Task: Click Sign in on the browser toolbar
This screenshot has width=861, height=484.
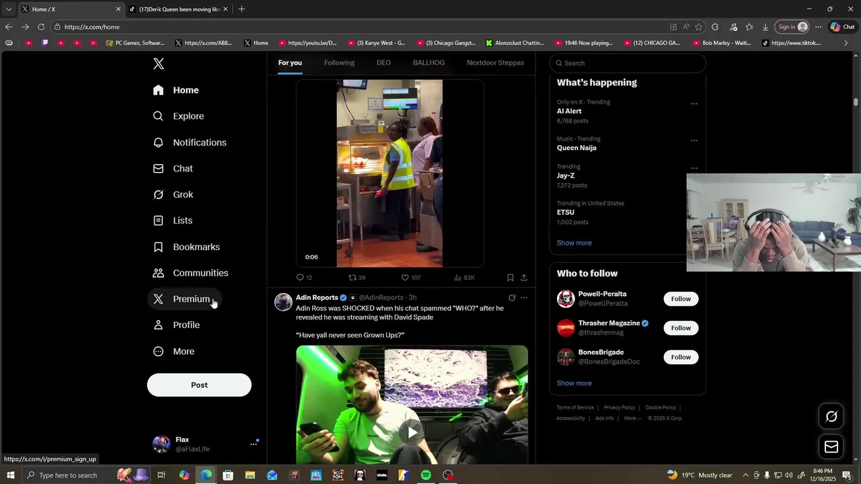Action: pyautogui.click(x=792, y=27)
